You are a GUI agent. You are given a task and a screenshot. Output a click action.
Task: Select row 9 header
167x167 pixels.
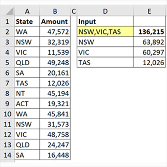point(7,104)
